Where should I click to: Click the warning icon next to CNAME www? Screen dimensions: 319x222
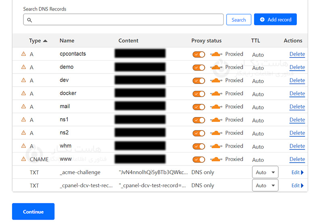[x=23, y=159]
